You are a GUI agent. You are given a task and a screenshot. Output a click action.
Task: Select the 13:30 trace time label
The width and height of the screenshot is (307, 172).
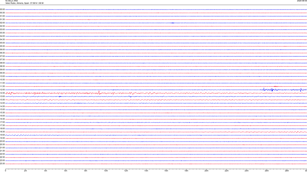(x=2, y=100)
